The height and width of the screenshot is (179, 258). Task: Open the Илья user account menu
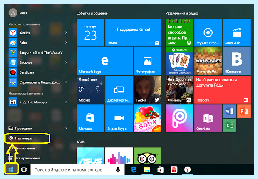[x=18, y=13]
